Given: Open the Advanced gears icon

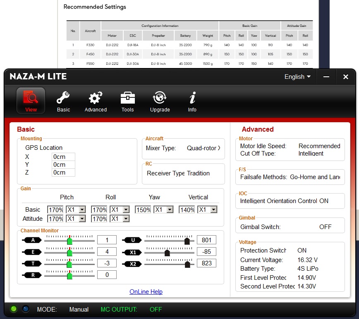Looking at the screenshot, I should pyautogui.click(x=96, y=97).
